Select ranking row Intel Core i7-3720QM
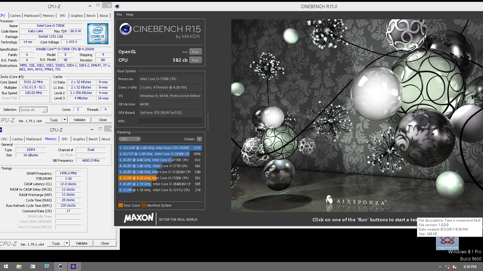The height and width of the screenshot is (271, 483). pos(160,172)
